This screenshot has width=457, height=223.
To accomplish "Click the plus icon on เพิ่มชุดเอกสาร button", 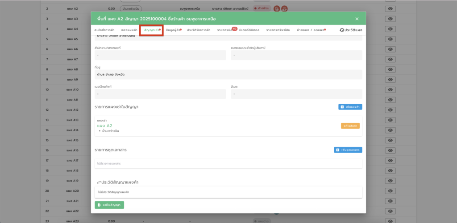I will [338, 150].
